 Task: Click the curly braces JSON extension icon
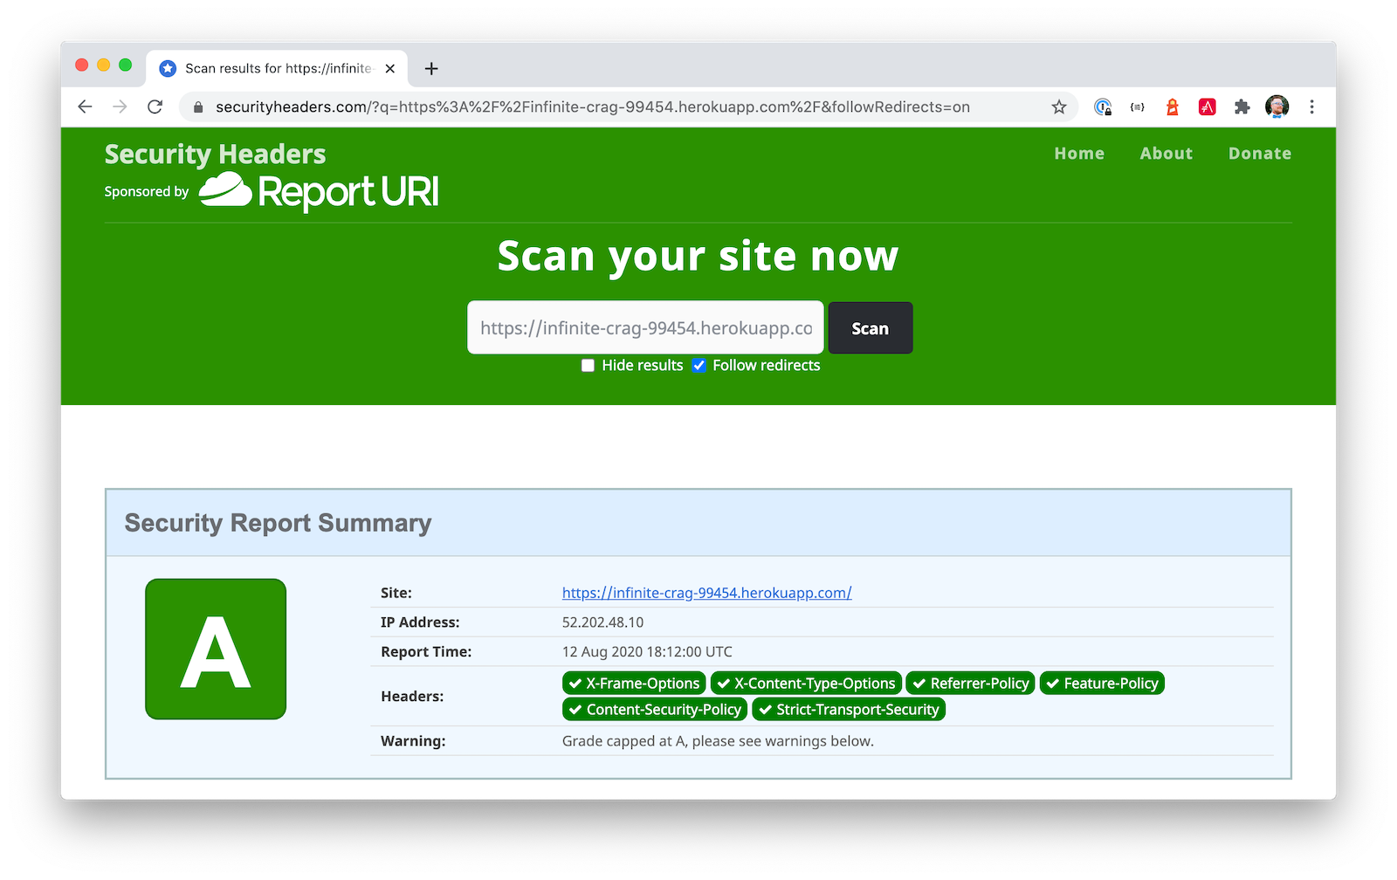pyautogui.click(x=1137, y=107)
